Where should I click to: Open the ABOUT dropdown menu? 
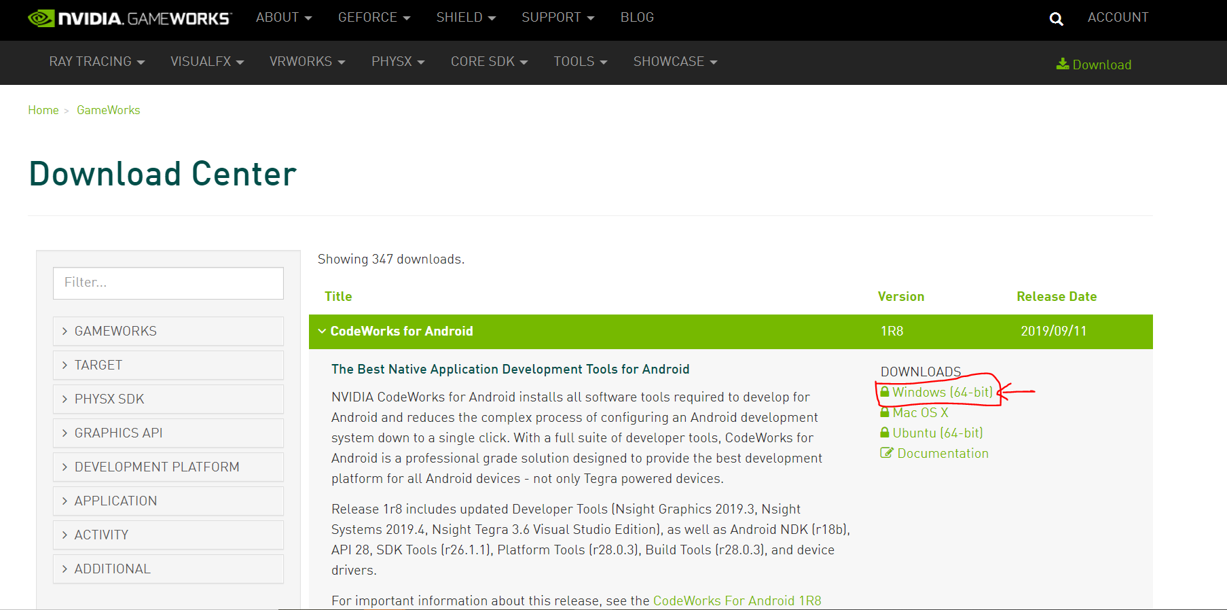coord(284,18)
